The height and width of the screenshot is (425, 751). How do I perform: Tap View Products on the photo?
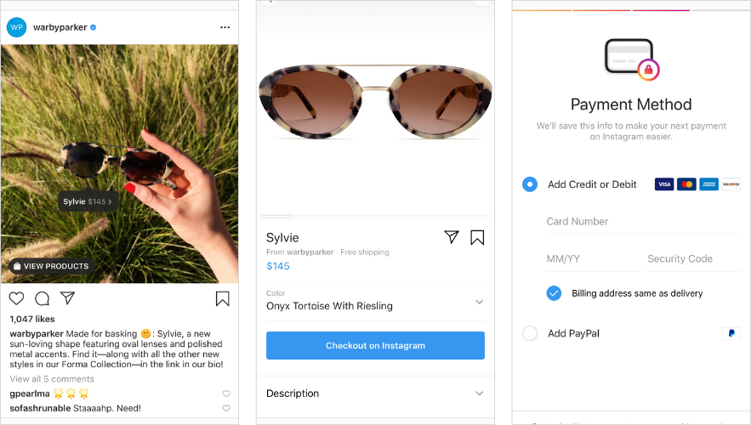(49, 266)
